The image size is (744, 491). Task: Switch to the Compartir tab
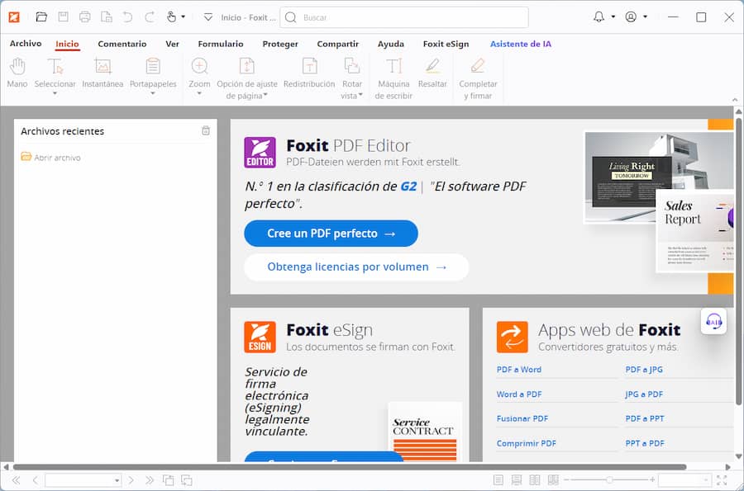[x=338, y=44]
